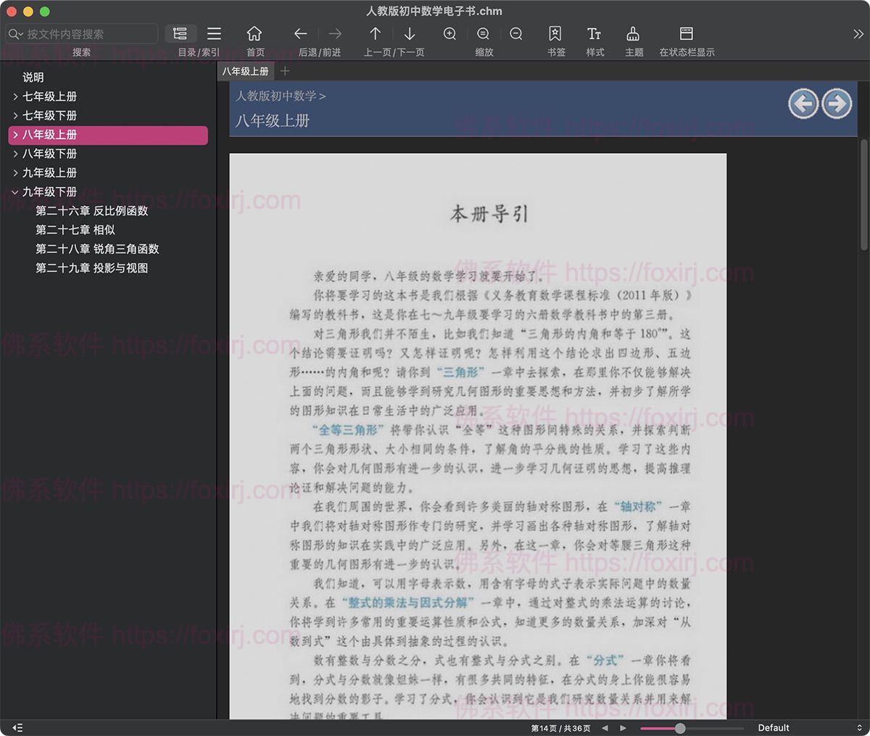Image resolution: width=870 pixels, height=736 pixels.
Task: Select the 八年级上册 tab
Action: click(x=245, y=71)
